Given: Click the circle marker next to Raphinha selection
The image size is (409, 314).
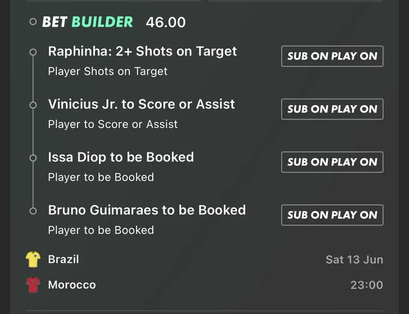Looking at the screenshot, I should click(x=33, y=52).
